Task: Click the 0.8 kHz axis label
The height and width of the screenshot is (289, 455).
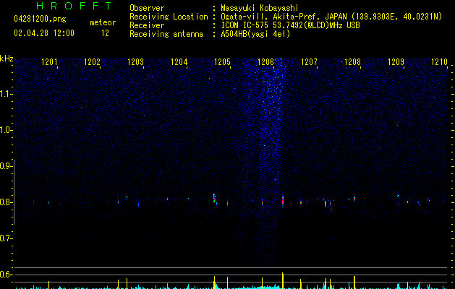Action: click(6, 202)
